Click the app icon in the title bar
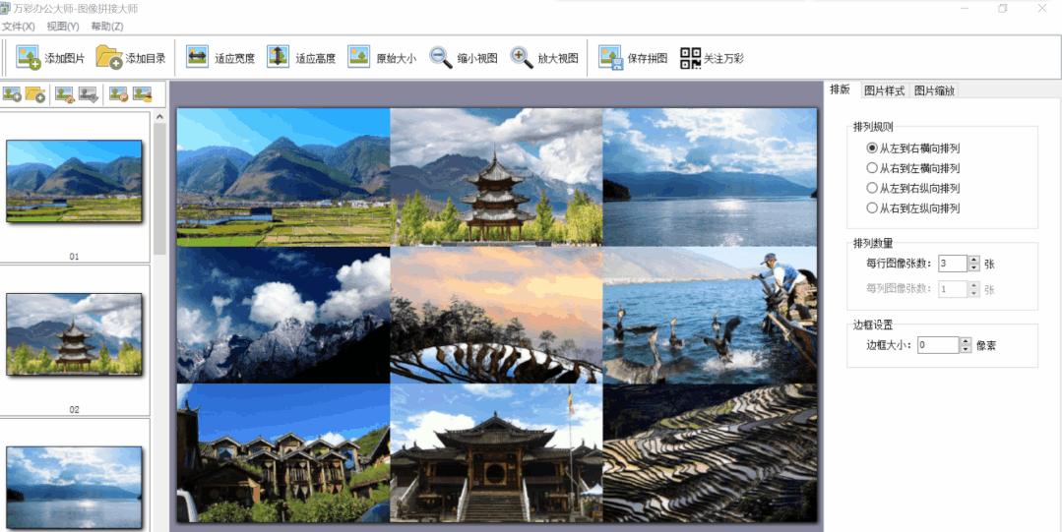1062x532 pixels. tap(5, 8)
